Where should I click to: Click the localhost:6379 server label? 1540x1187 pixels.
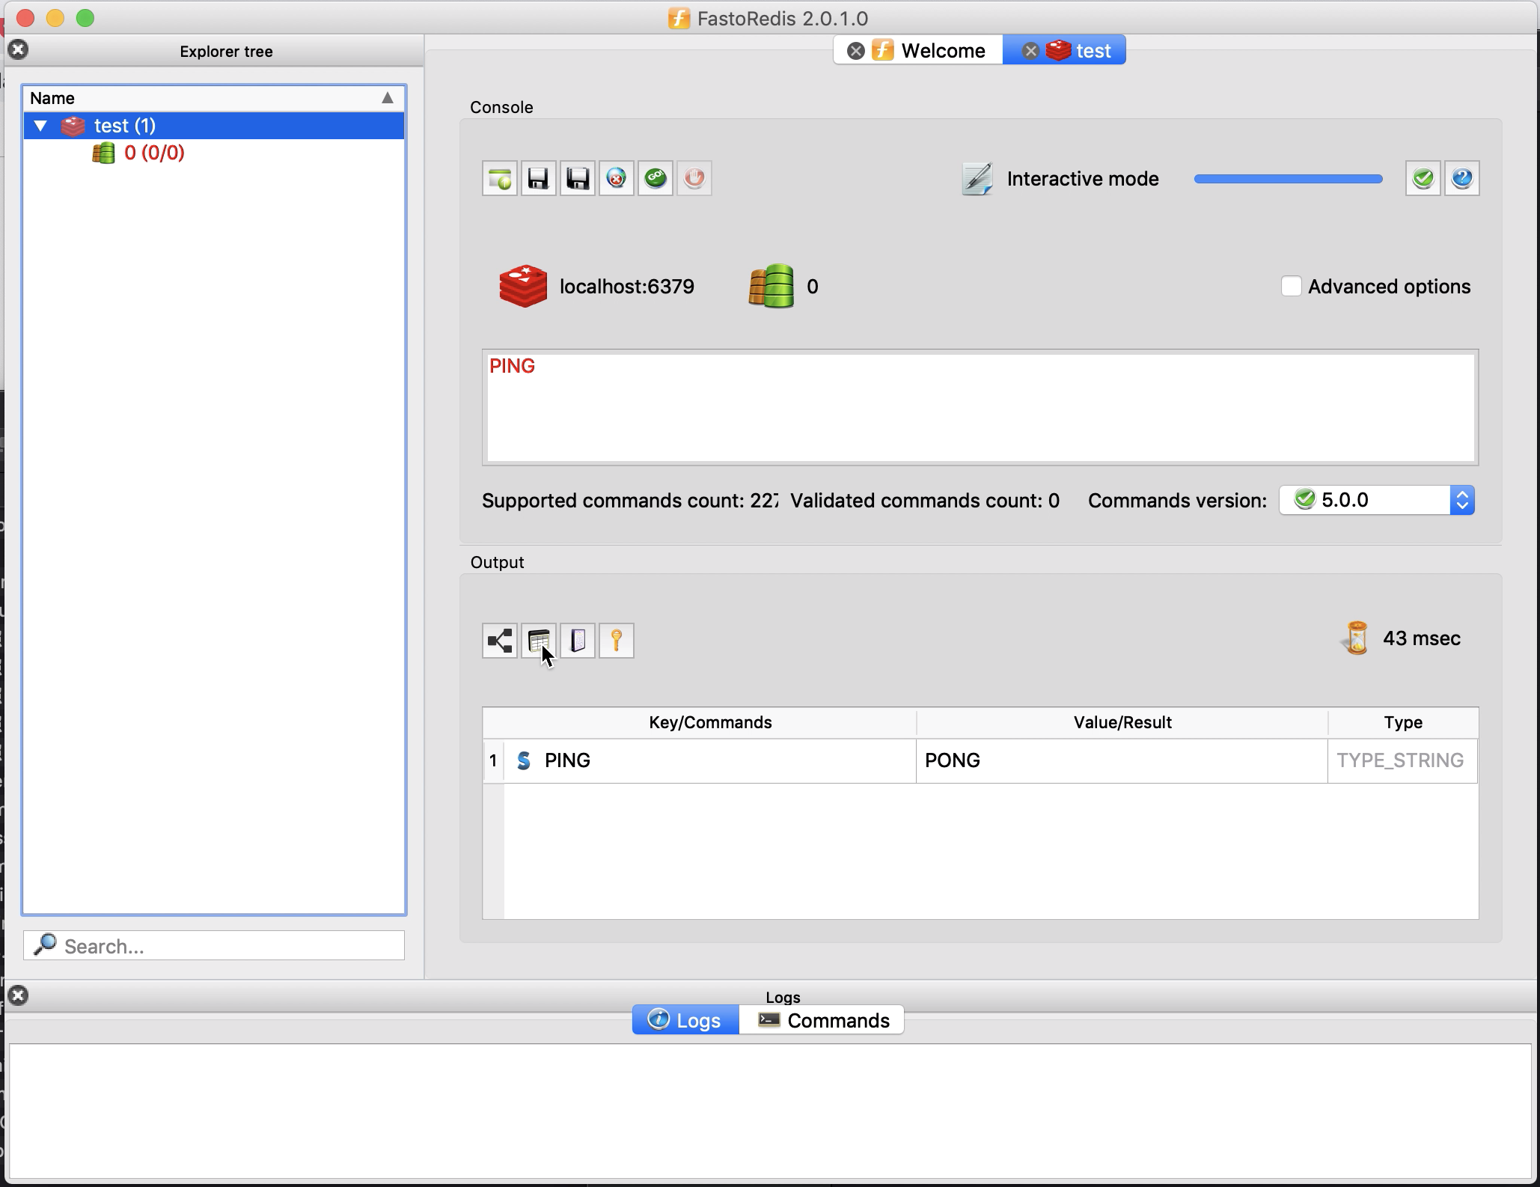[x=627, y=287]
